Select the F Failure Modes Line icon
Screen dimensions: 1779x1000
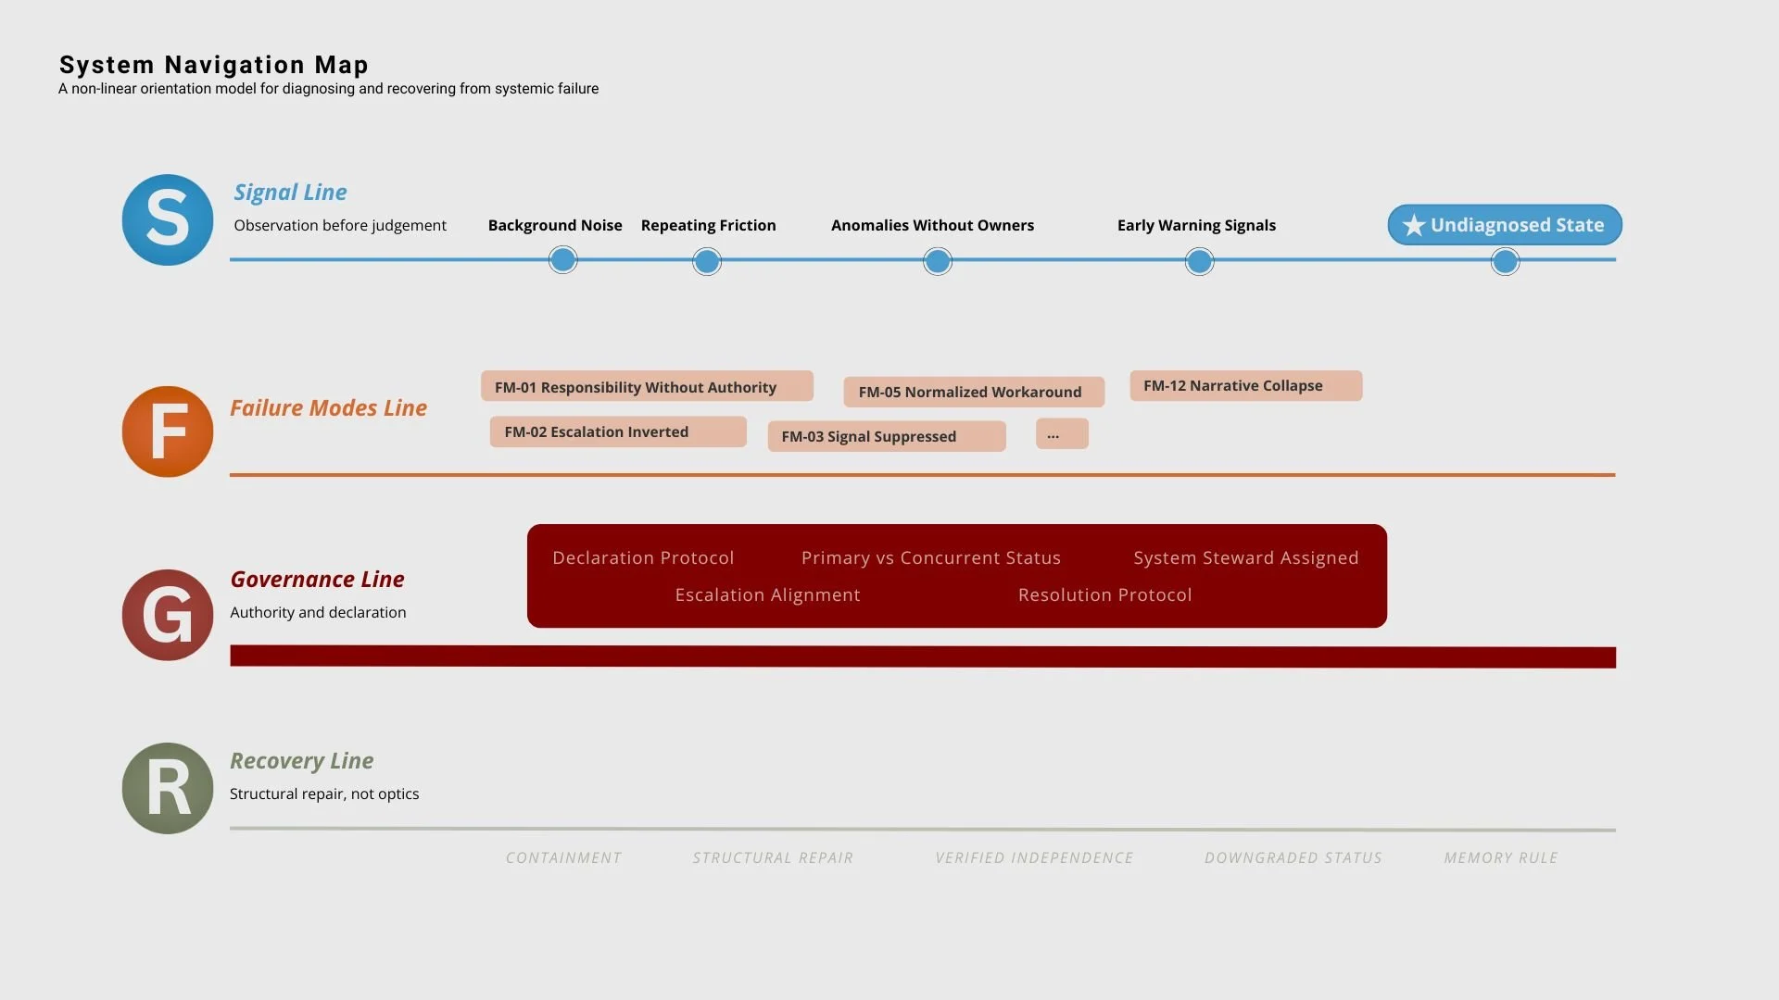click(x=167, y=431)
